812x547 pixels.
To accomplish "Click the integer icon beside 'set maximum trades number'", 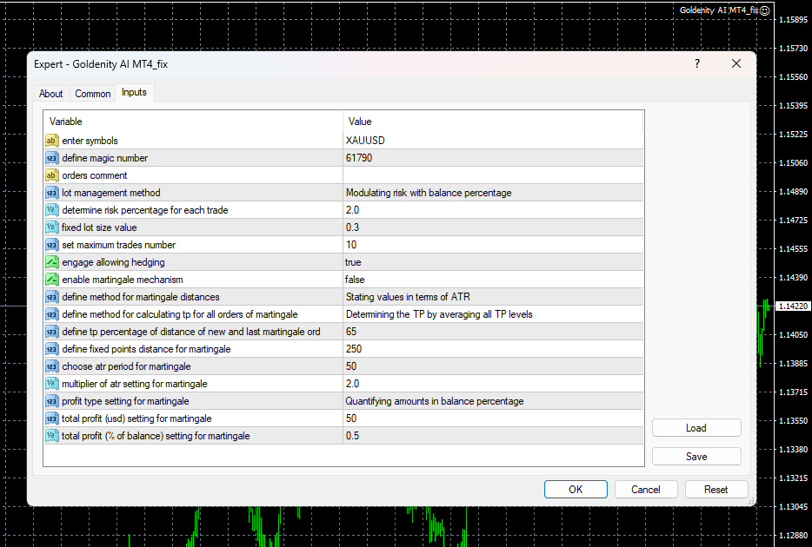I will [x=52, y=245].
